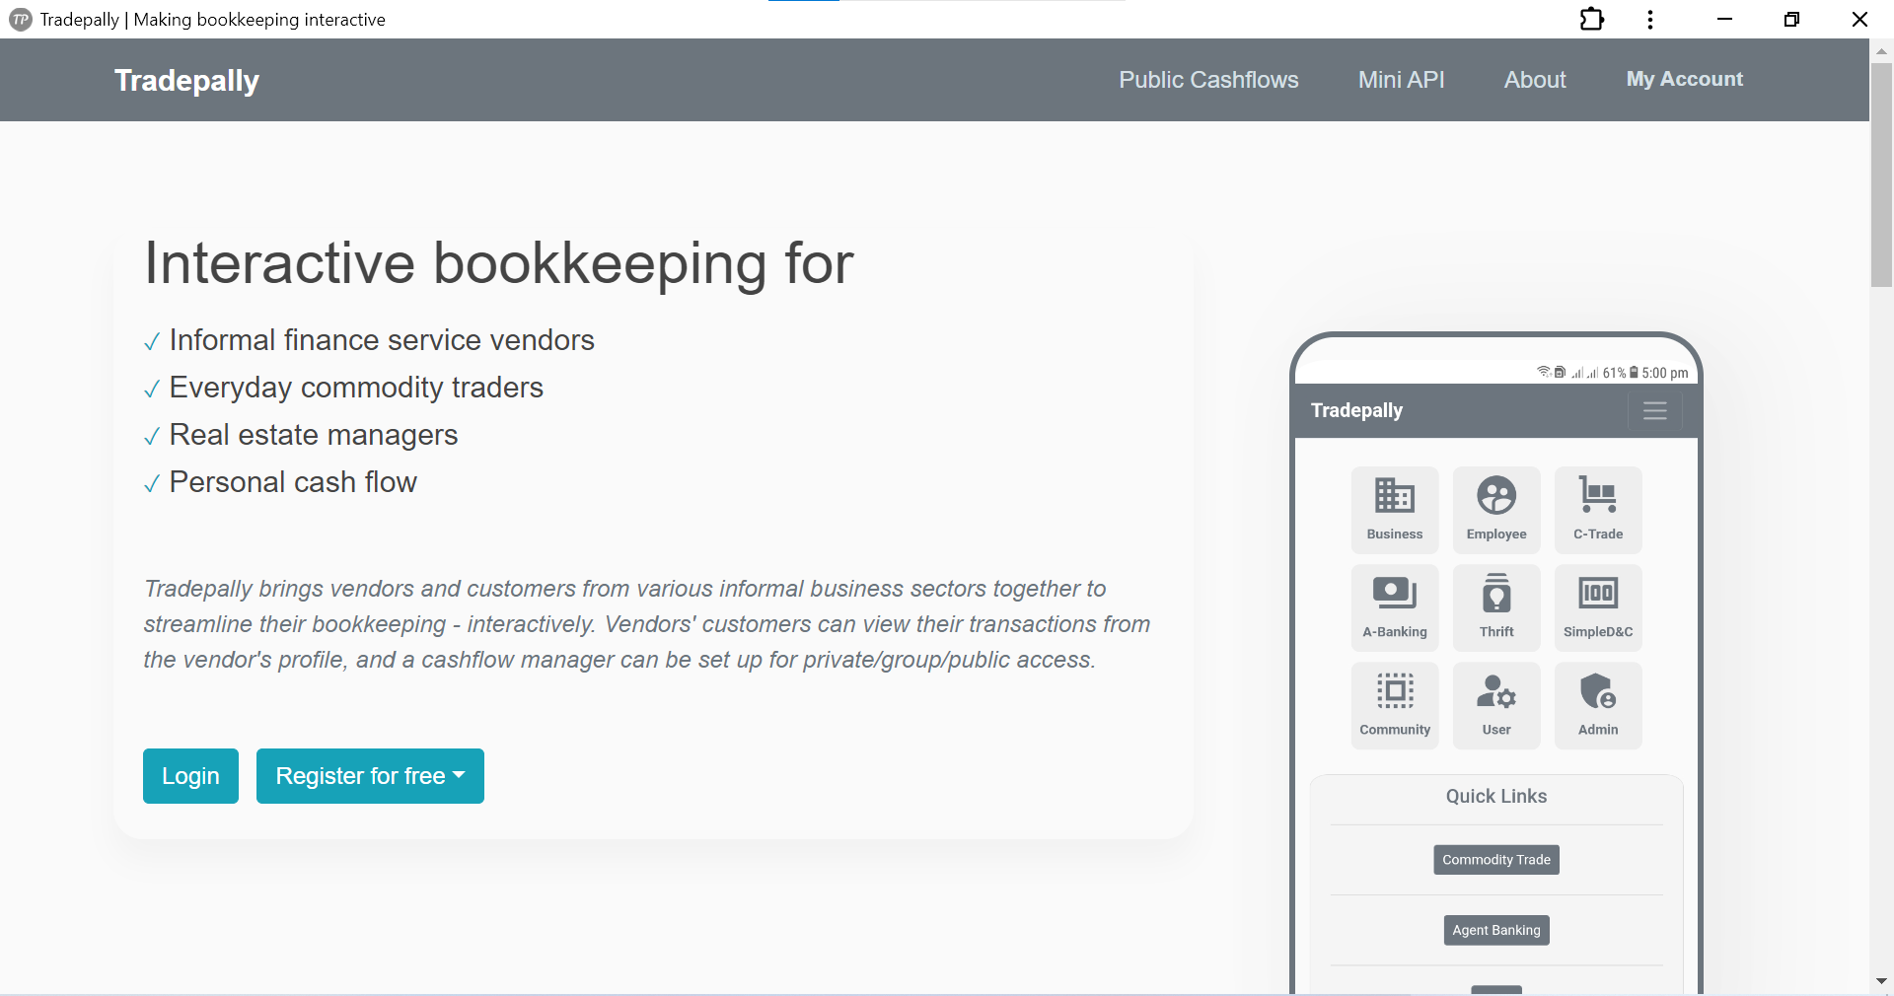Click the Tradepally title in phone mockup
The width and height of the screenshot is (1894, 996).
tap(1356, 410)
